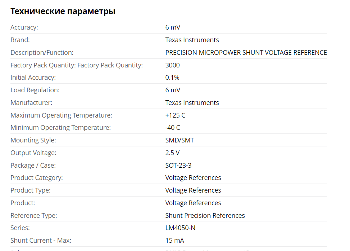Screen dimensions: 350x251
Task: Click the Description/Function label
Action: 42,53
